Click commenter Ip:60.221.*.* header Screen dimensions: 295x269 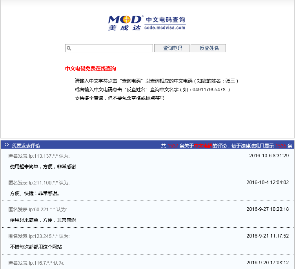coord(38,209)
